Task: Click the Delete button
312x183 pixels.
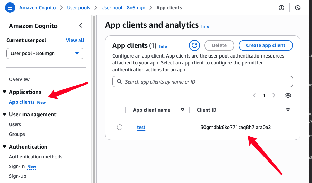Action: click(219, 45)
